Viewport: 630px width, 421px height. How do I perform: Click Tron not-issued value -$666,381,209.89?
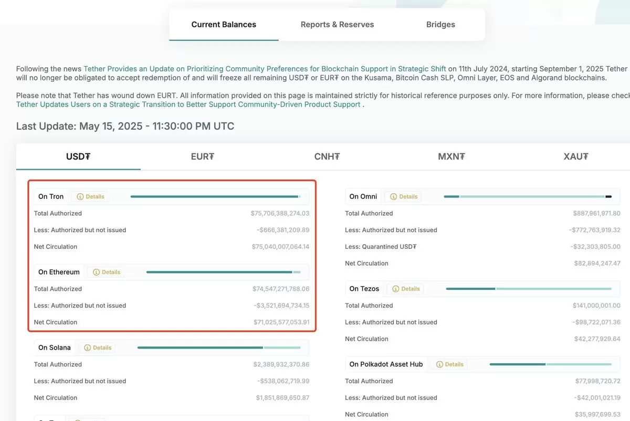[x=283, y=230]
